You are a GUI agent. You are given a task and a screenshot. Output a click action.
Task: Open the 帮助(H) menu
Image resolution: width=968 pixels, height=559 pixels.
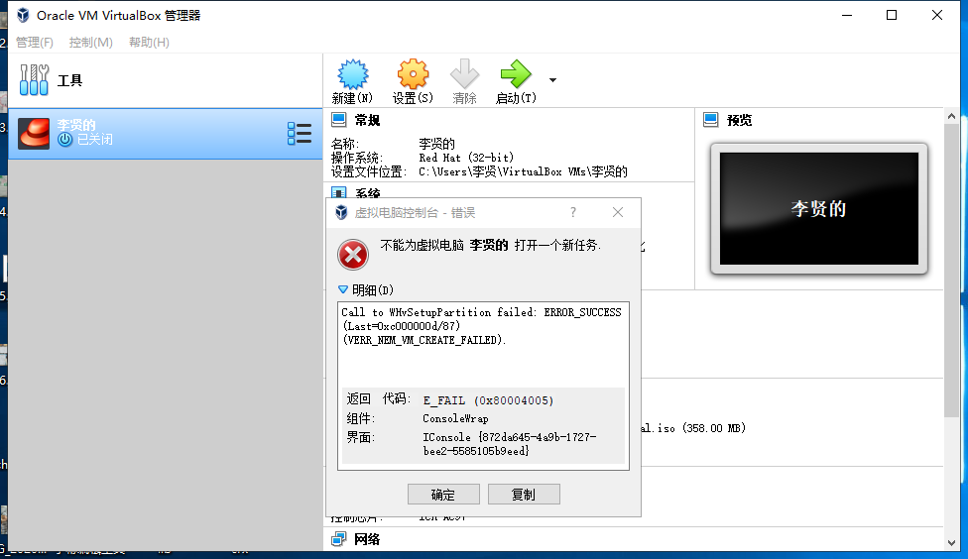pos(149,42)
